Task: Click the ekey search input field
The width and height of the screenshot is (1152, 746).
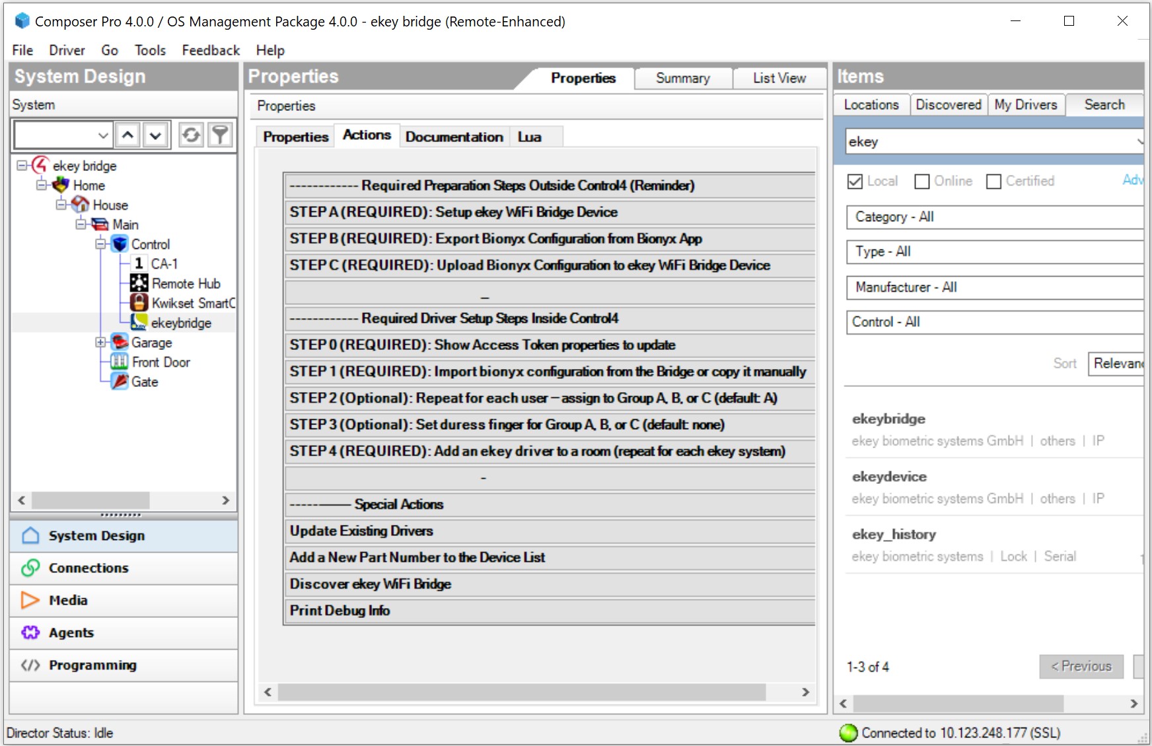Action: [988, 141]
